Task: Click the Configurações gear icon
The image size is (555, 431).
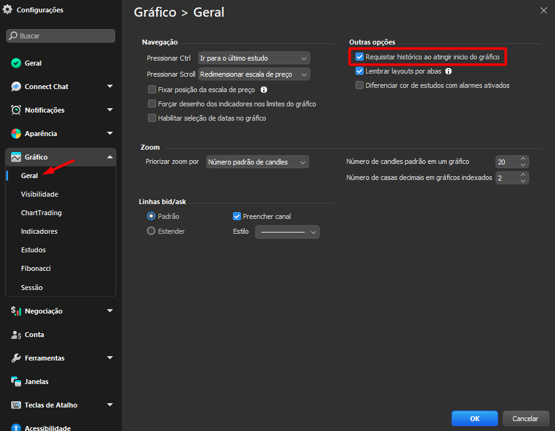Action: coord(7,9)
